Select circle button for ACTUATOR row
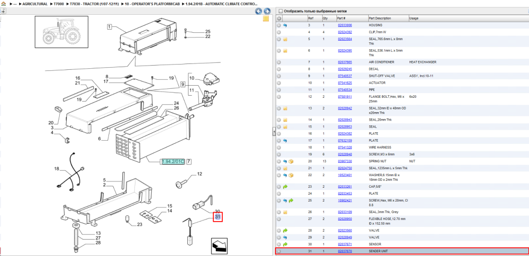The width and height of the screenshot is (529, 256). tap(279, 83)
